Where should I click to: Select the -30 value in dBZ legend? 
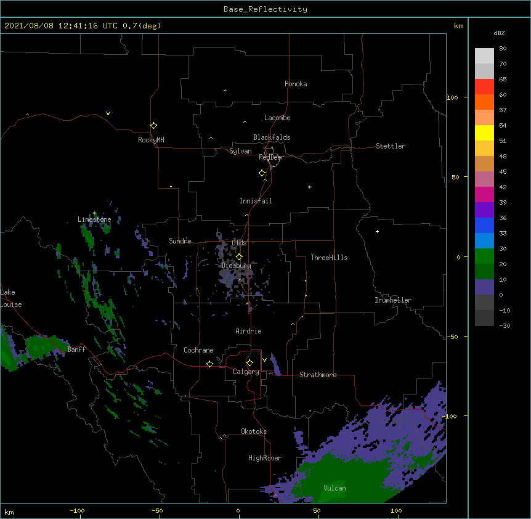pyautogui.click(x=505, y=325)
